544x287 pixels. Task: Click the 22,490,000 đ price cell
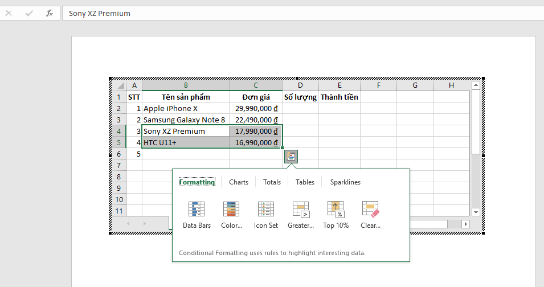[x=256, y=120]
